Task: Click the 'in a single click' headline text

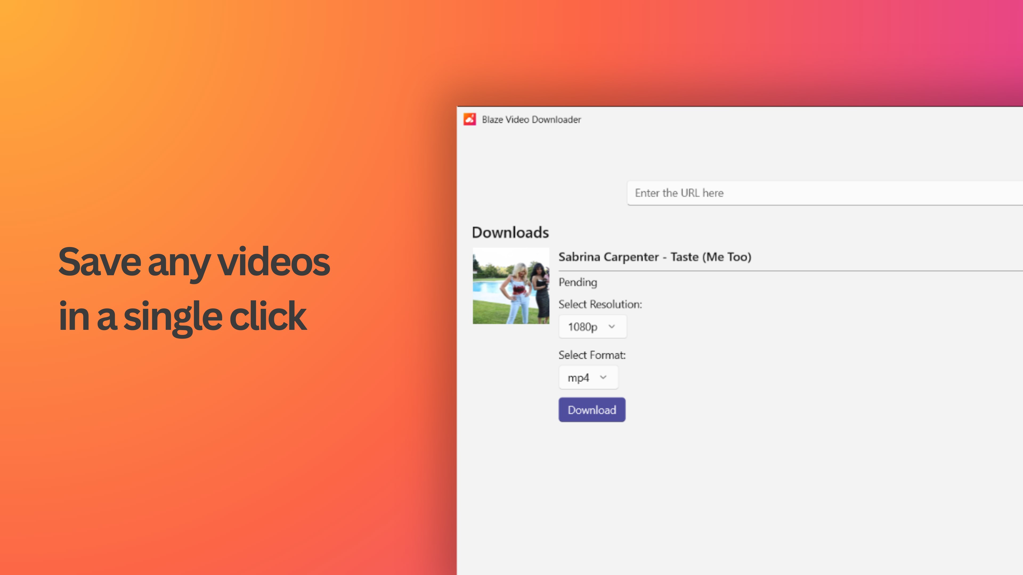Action: [x=182, y=316]
